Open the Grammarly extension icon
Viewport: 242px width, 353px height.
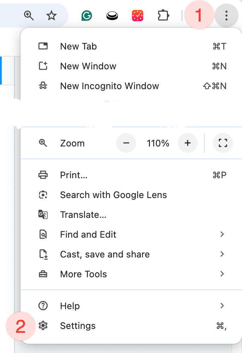pyautogui.click(x=86, y=16)
